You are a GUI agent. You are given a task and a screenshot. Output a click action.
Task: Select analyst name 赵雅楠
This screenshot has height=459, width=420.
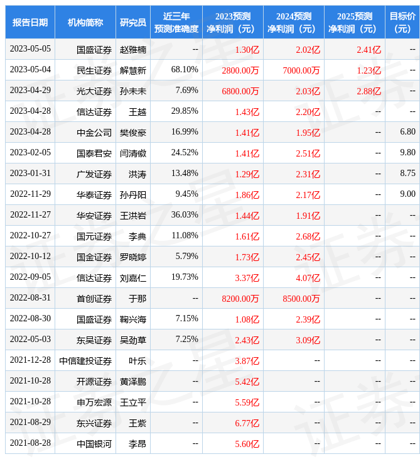pyautogui.click(x=133, y=50)
